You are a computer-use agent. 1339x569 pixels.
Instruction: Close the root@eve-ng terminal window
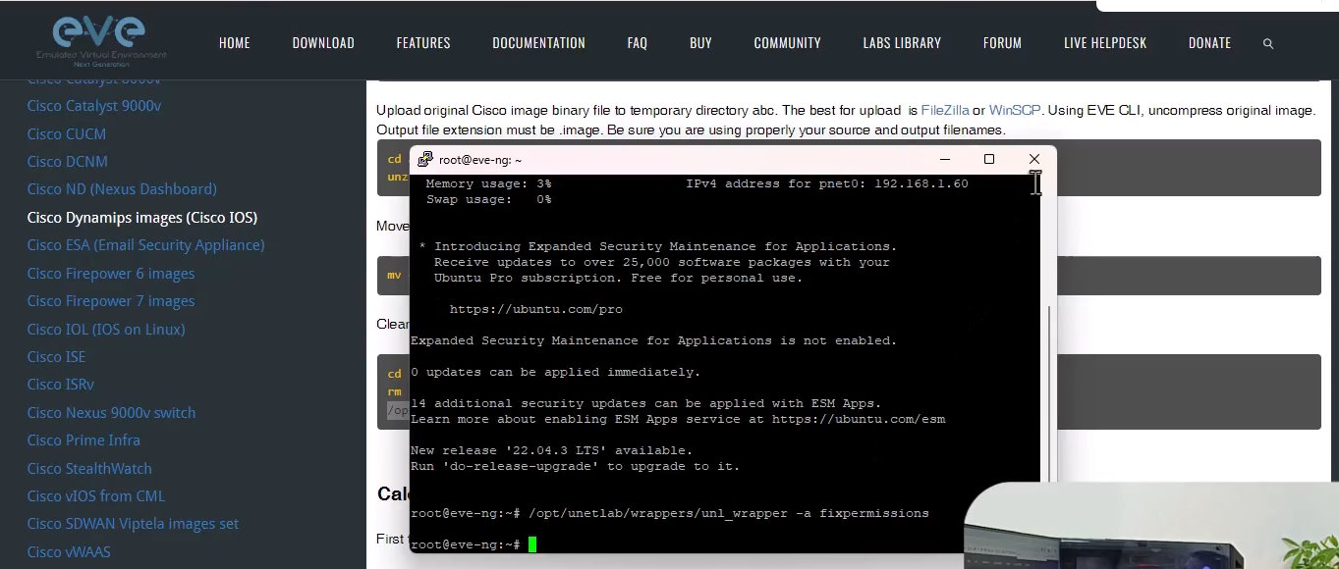[1033, 159]
